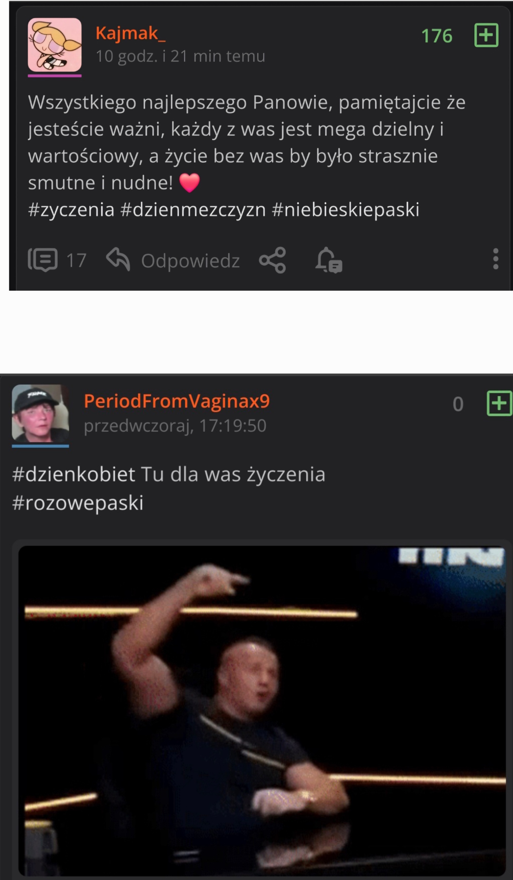Open the #niebieskiepaski hashtag

(x=345, y=209)
